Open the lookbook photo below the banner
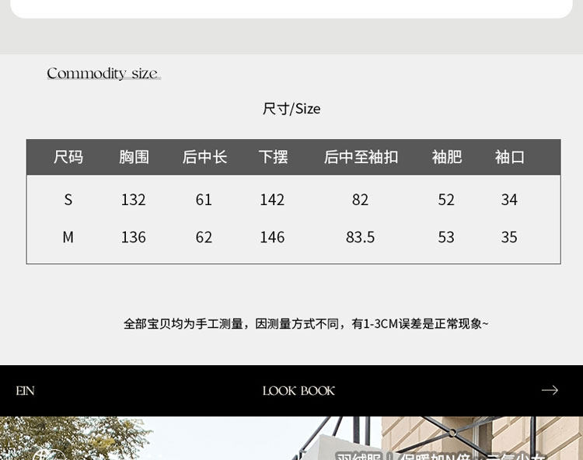This screenshot has width=583, height=460. click(x=291, y=439)
